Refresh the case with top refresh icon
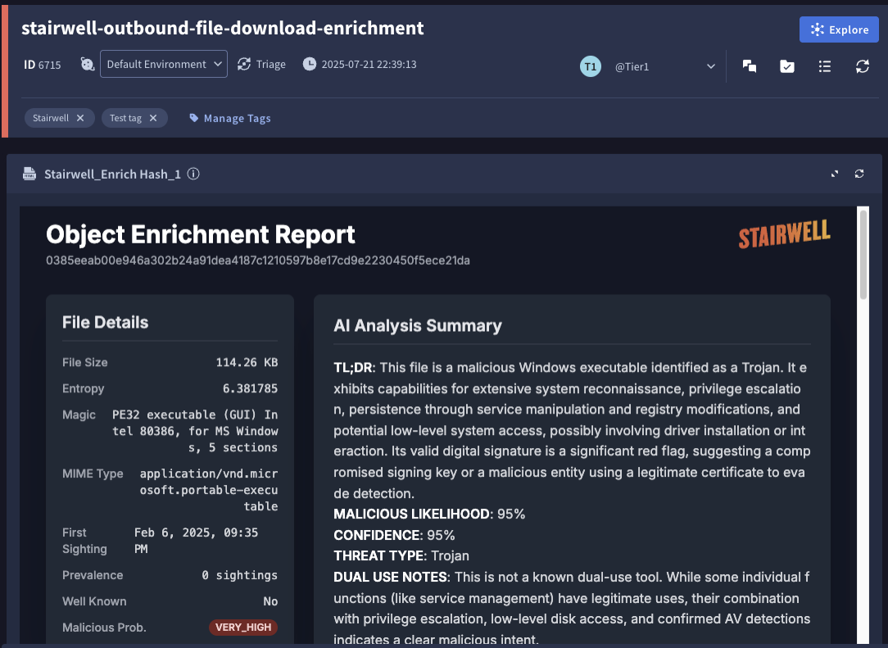 (x=863, y=66)
